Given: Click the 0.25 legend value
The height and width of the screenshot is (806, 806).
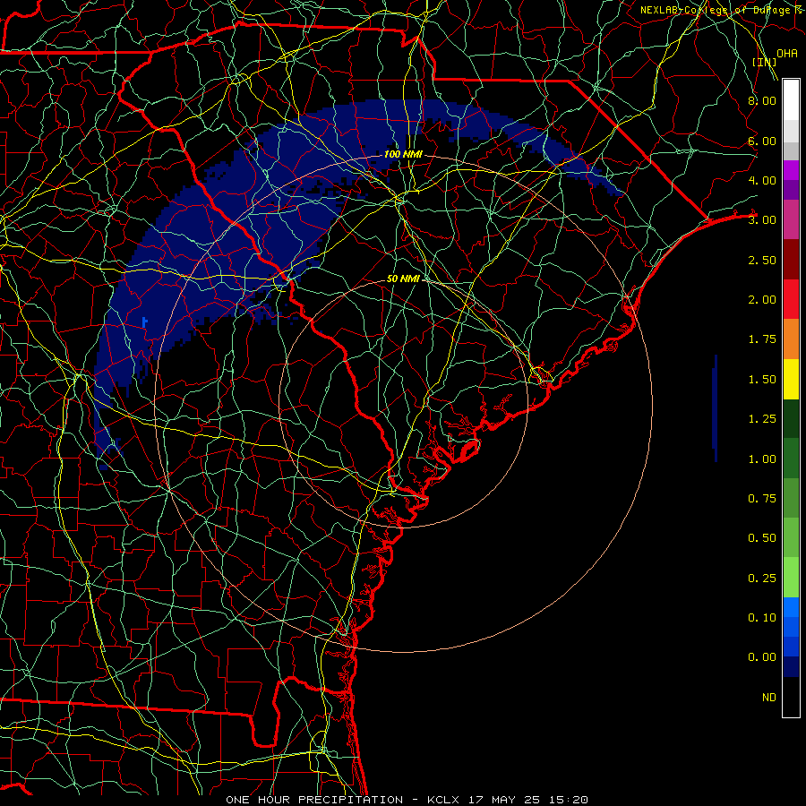Looking at the screenshot, I should pos(762,579).
